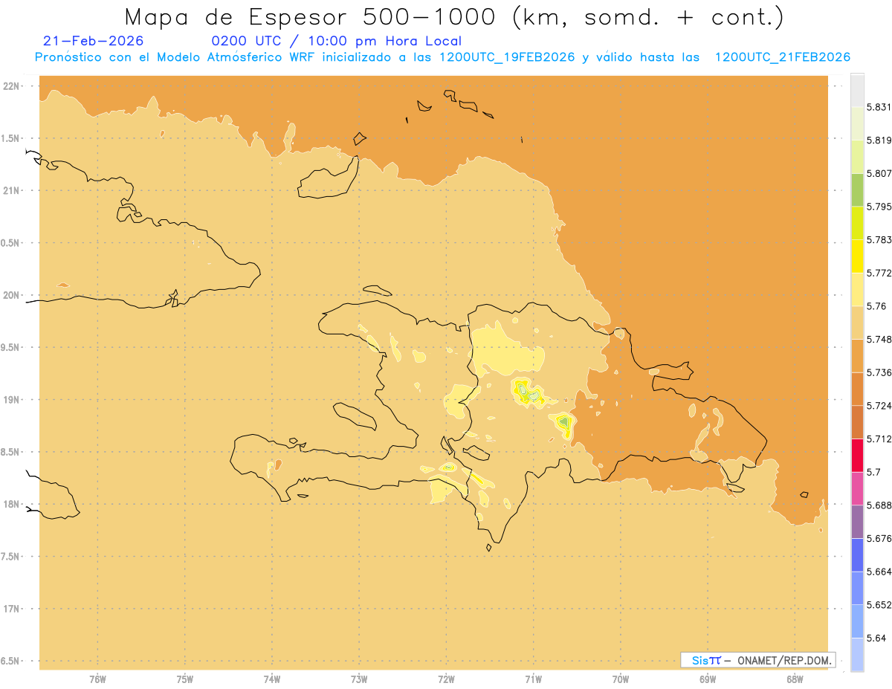892x689 pixels.
Task: Click the latitude label 0.5N
Action: click(x=9, y=243)
